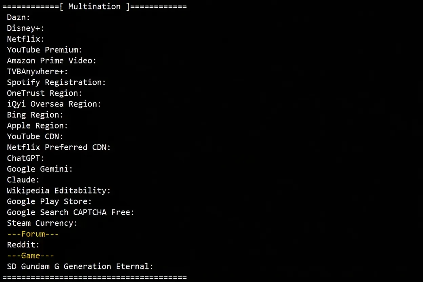Screen dimensions: 423x282
Task: Select iQyi Oversea Region text
Action: tap(54, 104)
